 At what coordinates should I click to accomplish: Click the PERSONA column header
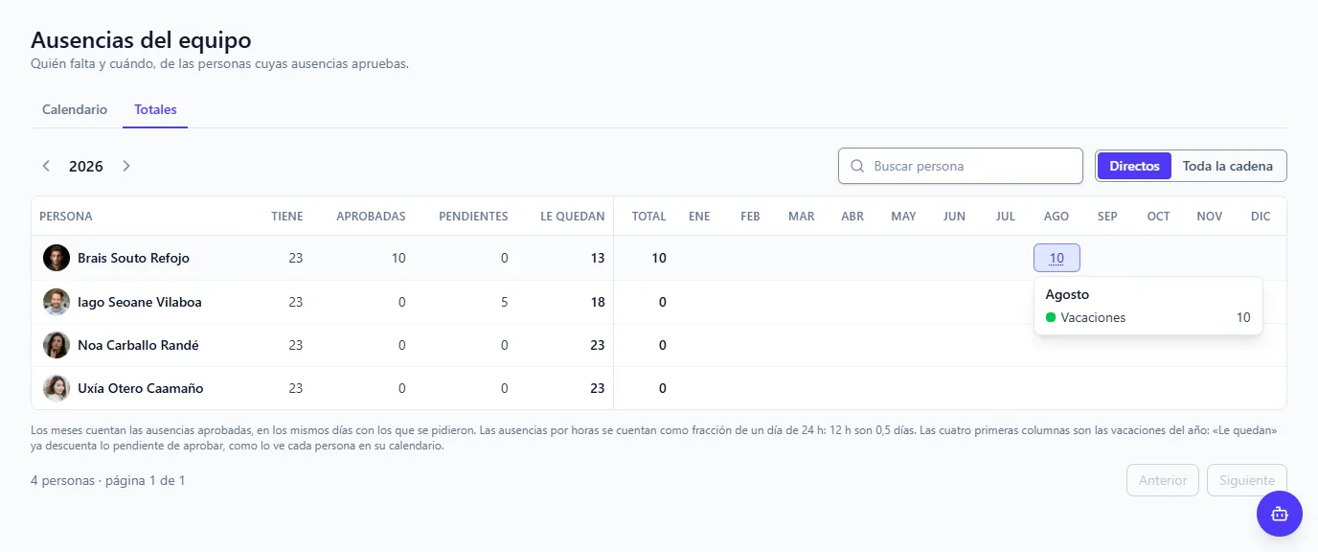click(x=66, y=217)
